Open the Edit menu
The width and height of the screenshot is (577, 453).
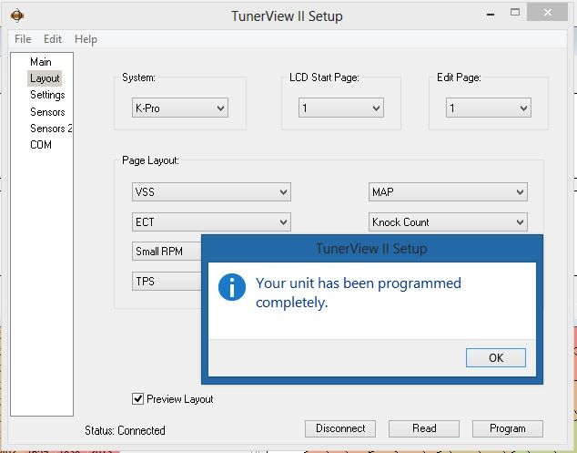[53, 38]
